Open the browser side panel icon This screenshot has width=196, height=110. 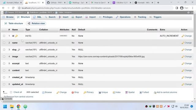[x=177, y=8]
